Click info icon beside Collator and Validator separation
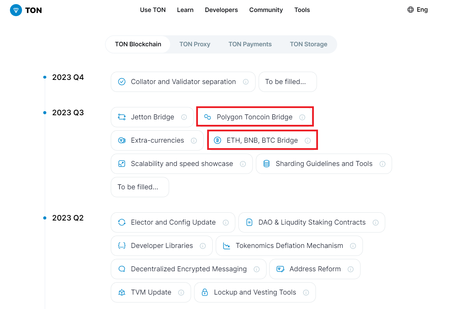This screenshot has width=449, height=309. 246,82
